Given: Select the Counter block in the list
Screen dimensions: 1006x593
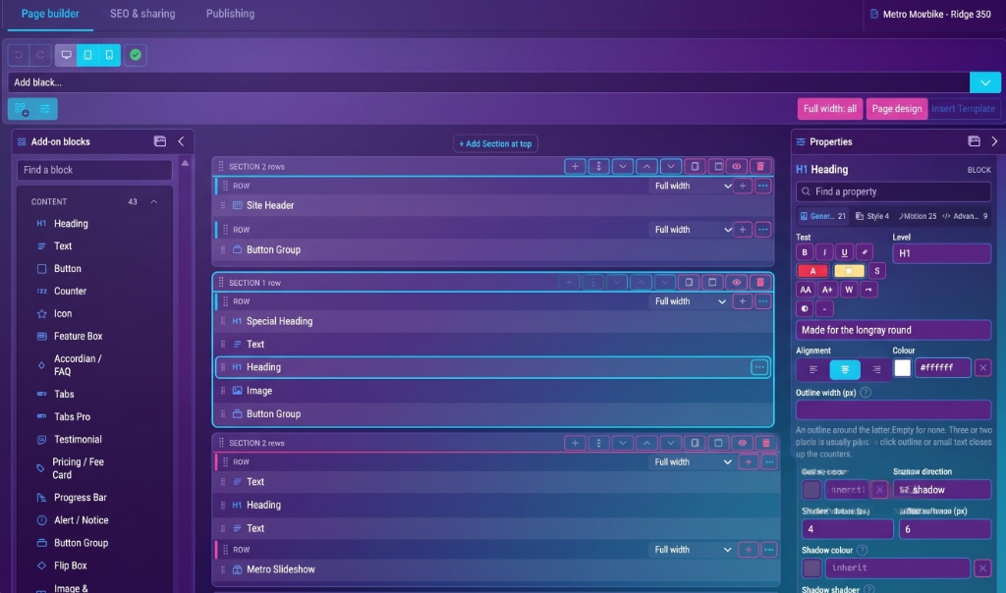Looking at the screenshot, I should click(70, 291).
